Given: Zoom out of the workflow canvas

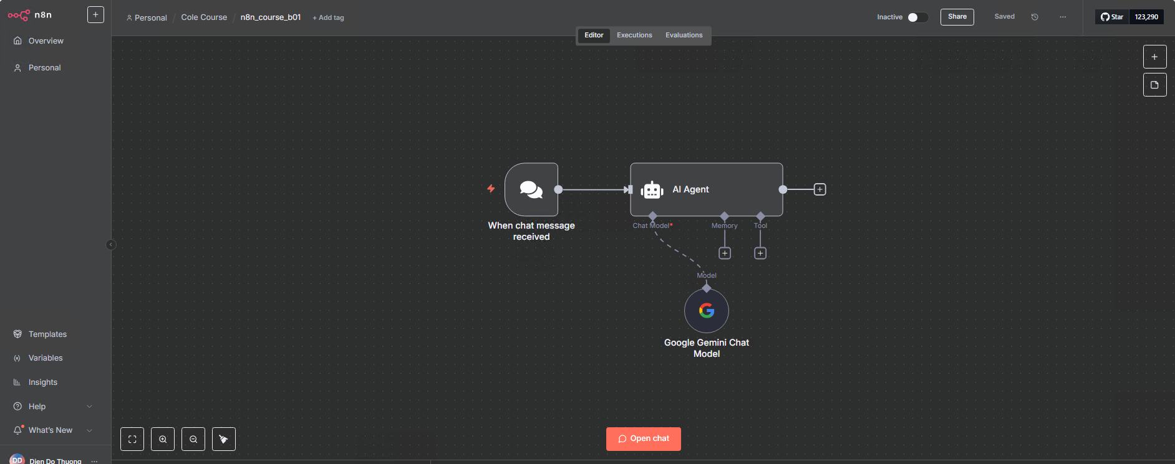Looking at the screenshot, I should point(193,439).
